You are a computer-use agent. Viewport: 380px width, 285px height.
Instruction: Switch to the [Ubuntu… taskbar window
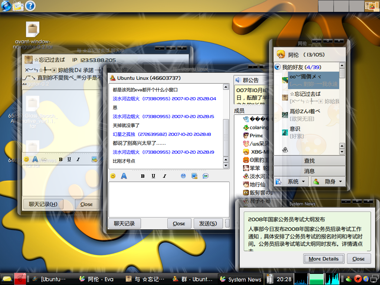point(50,279)
